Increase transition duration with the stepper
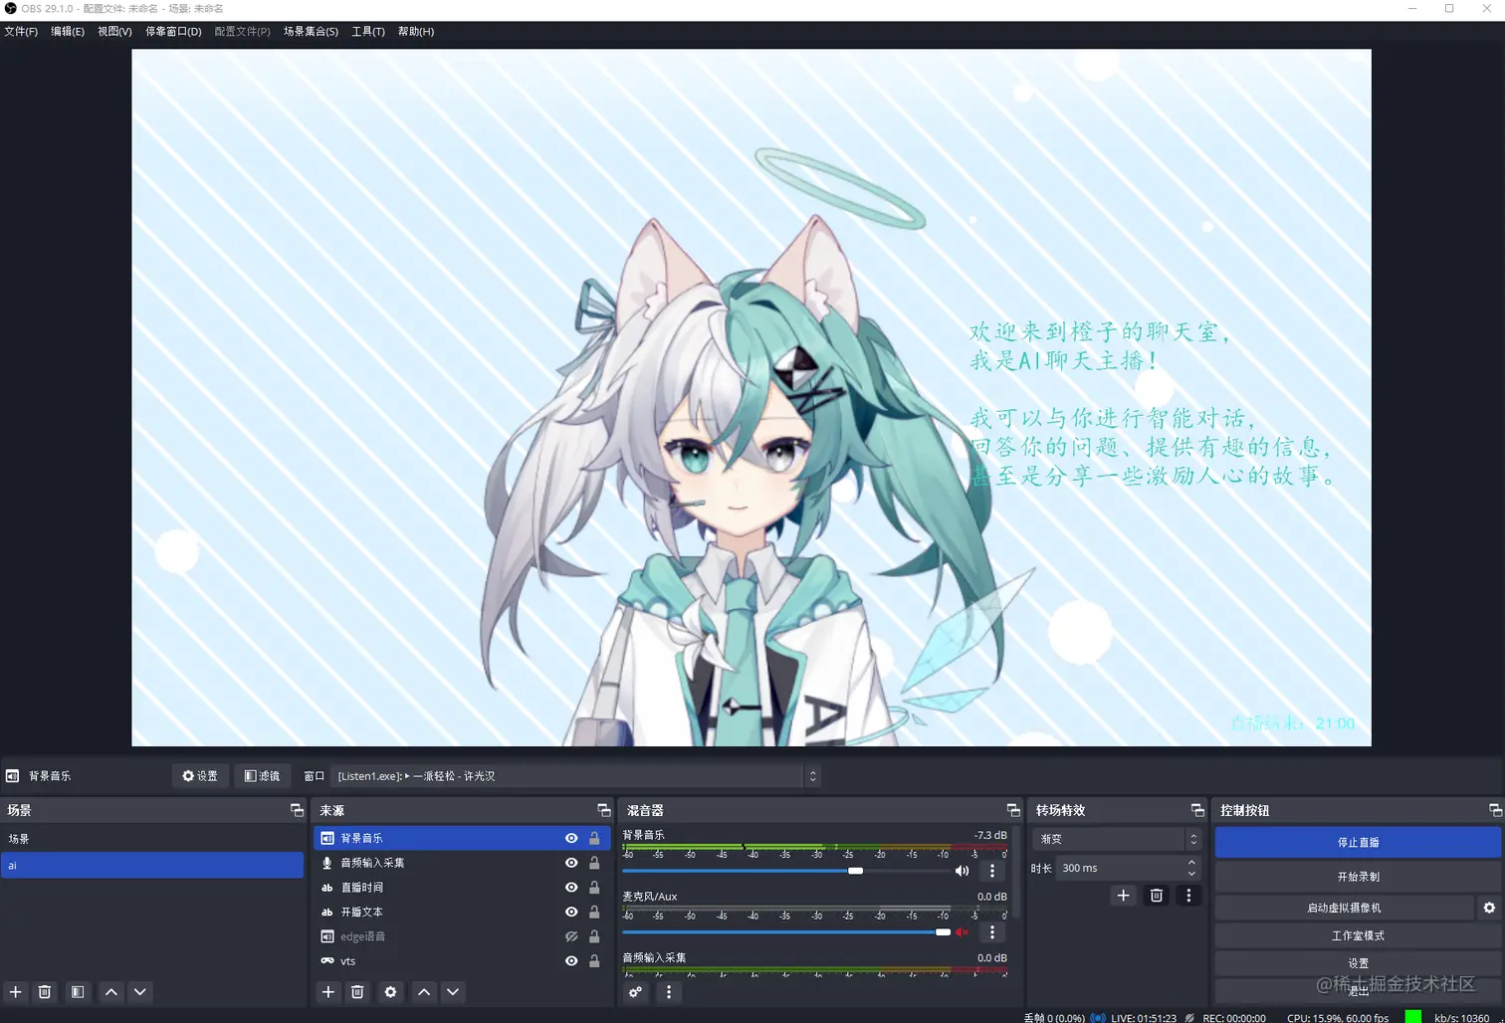1505x1023 pixels. pyautogui.click(x=1190, y=862)
